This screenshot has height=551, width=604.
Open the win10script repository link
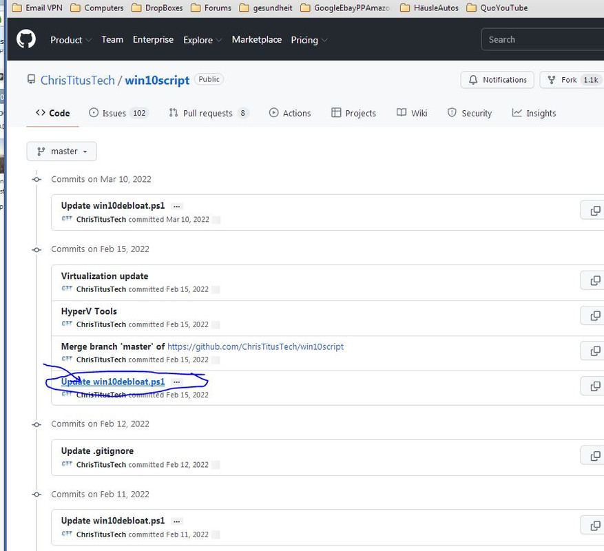[x=157, y=80]
